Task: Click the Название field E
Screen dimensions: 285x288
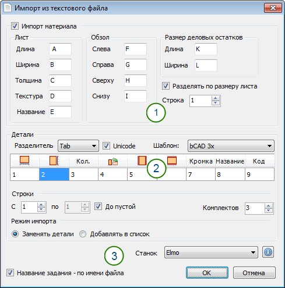Action: click(x=60, y=112)
